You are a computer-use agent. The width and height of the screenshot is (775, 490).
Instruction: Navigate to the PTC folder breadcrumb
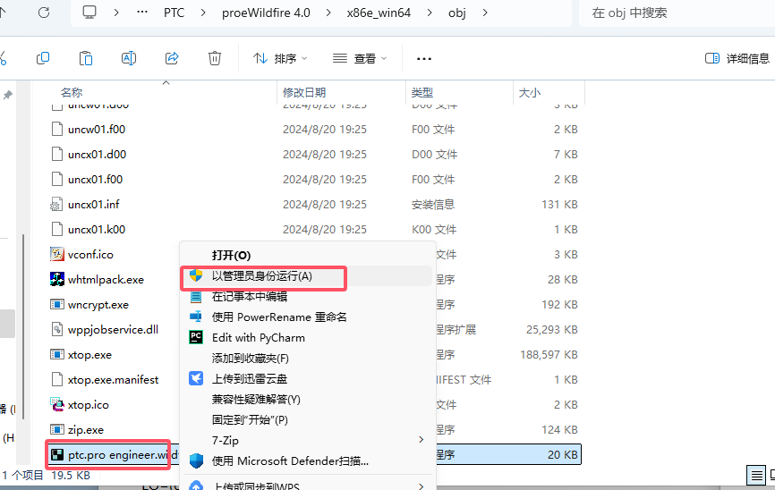click(x=174, y=13)
